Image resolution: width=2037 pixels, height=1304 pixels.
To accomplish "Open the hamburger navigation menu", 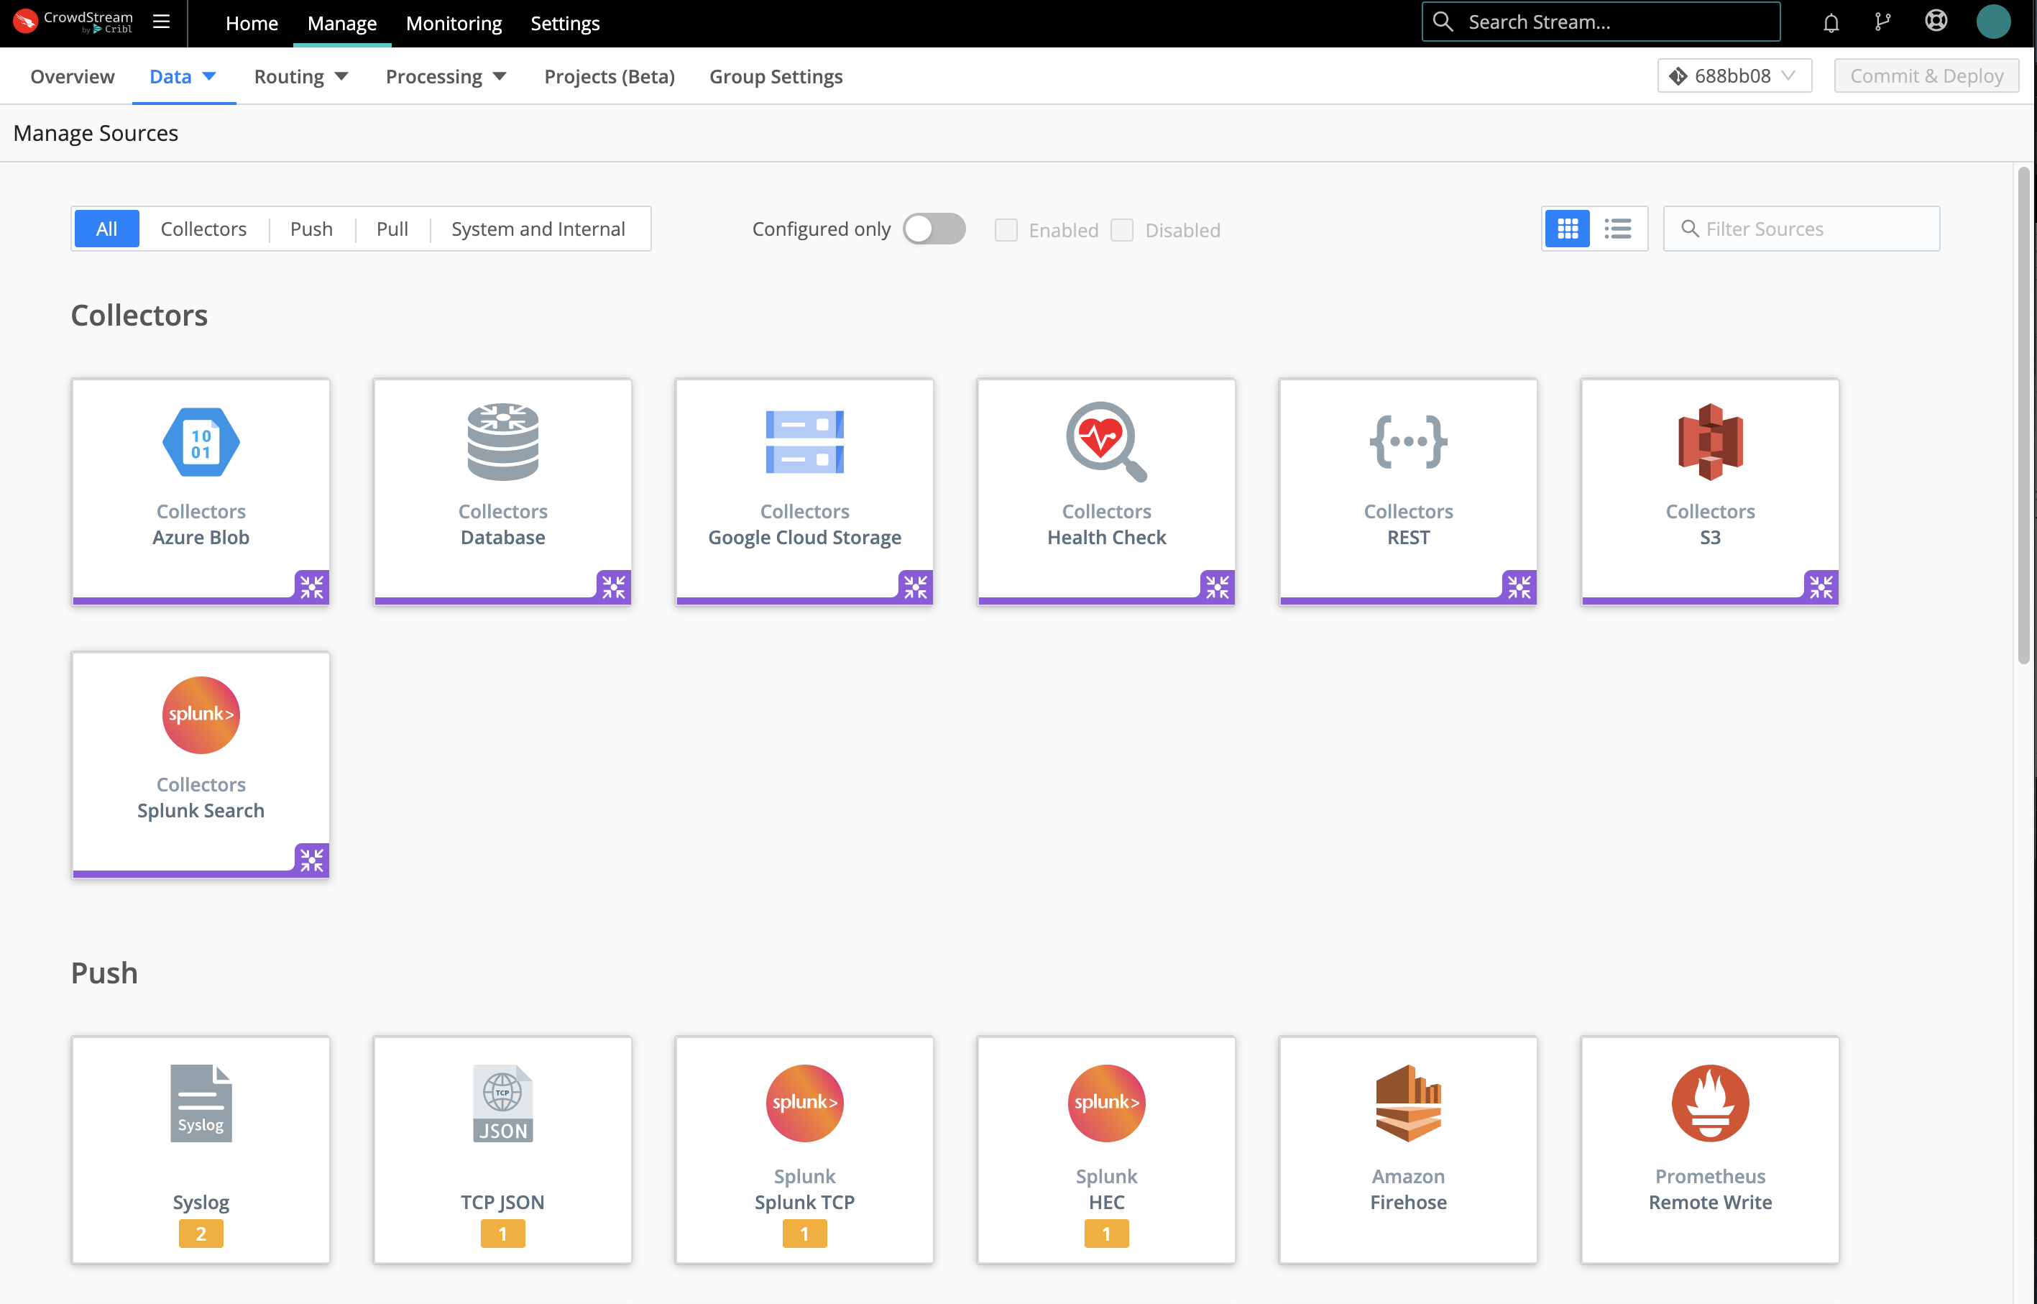I will coord(161,22).
